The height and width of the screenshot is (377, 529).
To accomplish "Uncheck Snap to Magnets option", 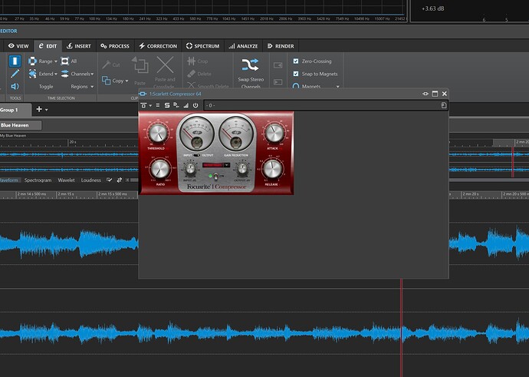I will tap(296, 74).
